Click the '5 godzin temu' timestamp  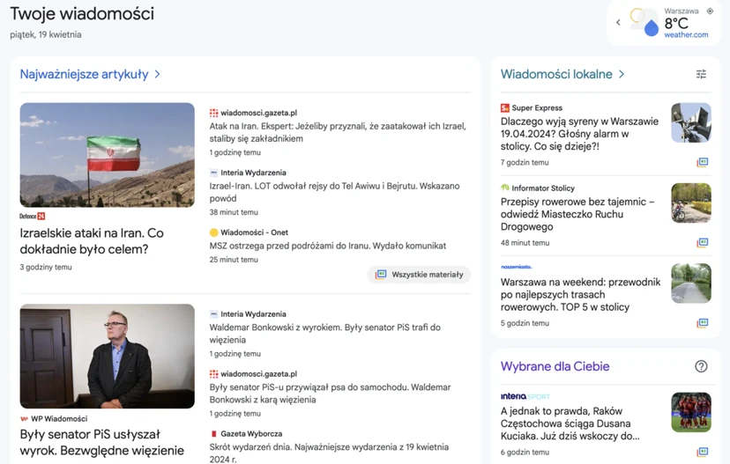[x=525, y=324]
